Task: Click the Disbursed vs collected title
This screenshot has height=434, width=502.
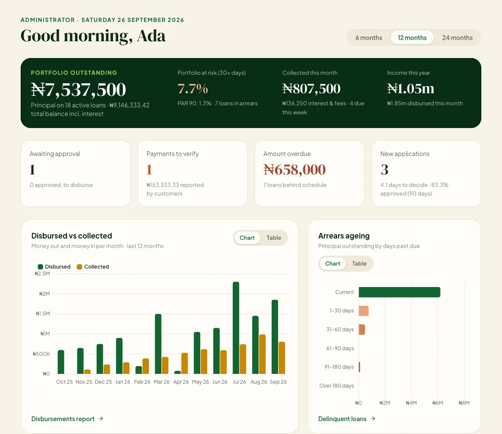Action: (72, 236)
